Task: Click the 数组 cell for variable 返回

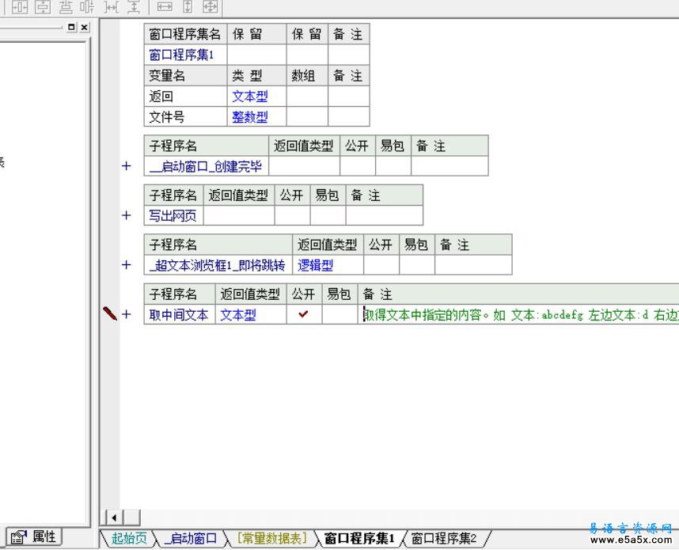Action: click(307, 96)
